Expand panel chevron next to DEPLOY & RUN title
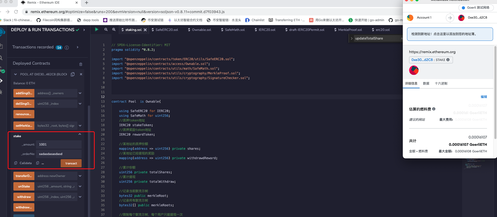The image size is (497, 217). 84,30
